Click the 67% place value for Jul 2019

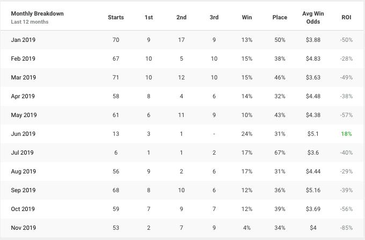tap(280, 152)
